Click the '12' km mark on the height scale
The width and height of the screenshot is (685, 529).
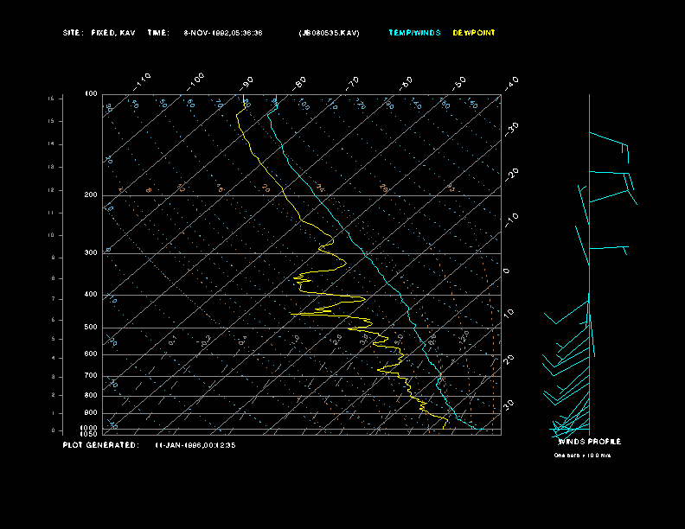51,190
